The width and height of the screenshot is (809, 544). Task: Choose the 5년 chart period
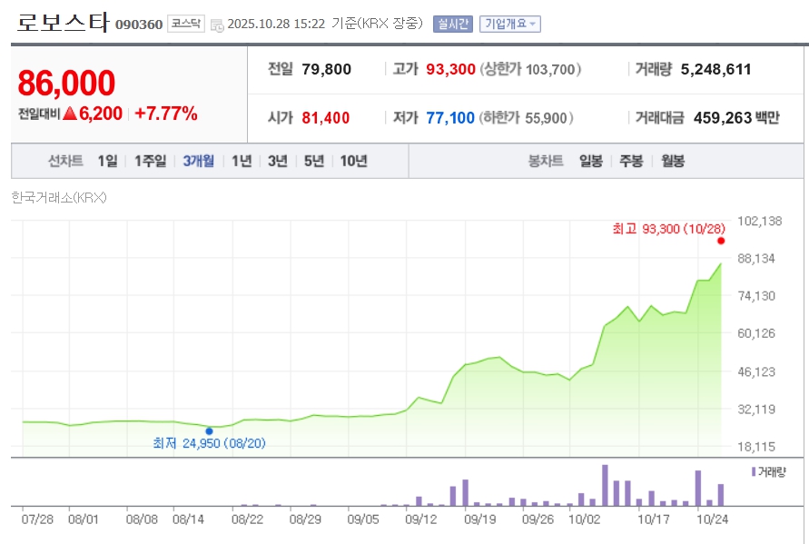pos(314,161)
